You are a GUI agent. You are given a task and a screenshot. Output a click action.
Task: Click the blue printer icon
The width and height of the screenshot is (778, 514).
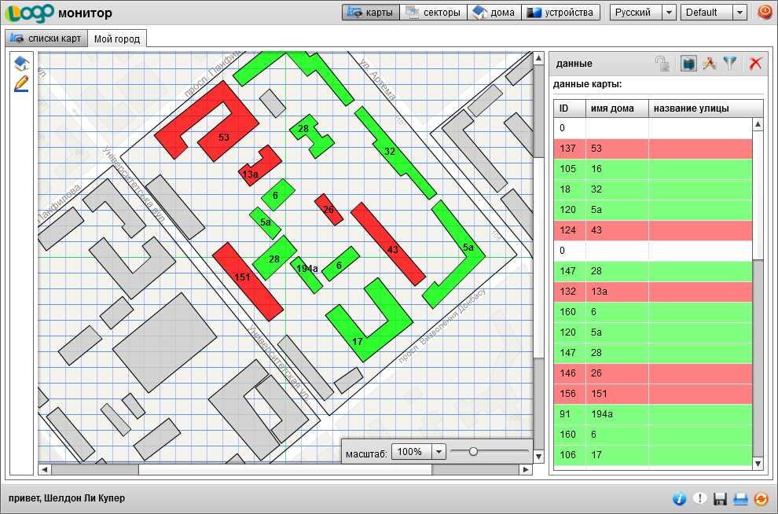coord(740,498)
